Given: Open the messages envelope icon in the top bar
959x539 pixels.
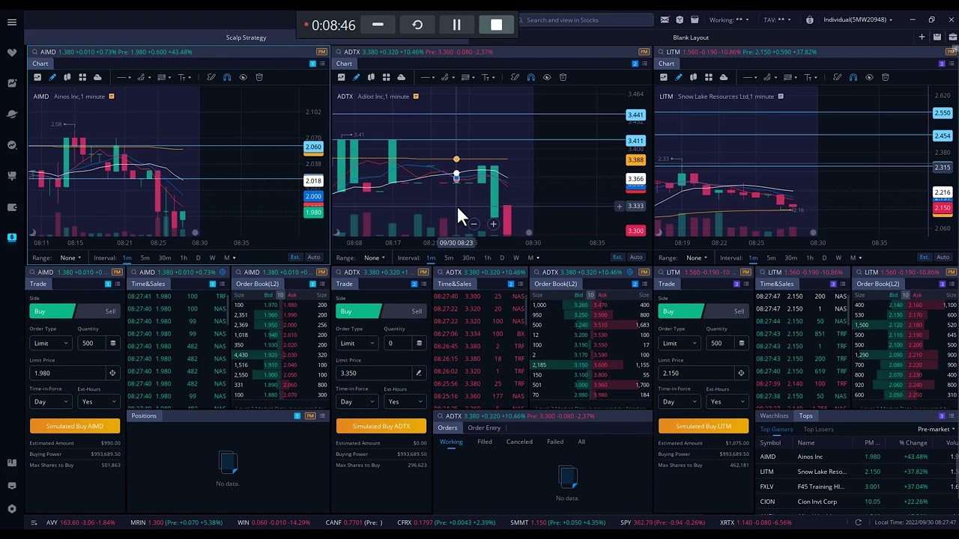Looking at the screenshot, I should click(665, 20).
